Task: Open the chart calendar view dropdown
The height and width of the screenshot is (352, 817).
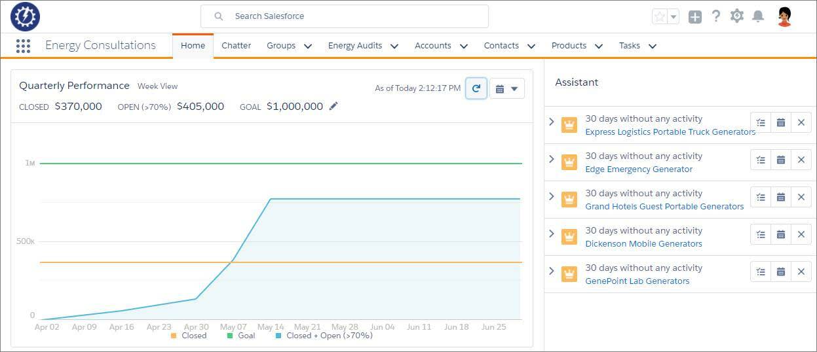Action: tap(507, 88)
